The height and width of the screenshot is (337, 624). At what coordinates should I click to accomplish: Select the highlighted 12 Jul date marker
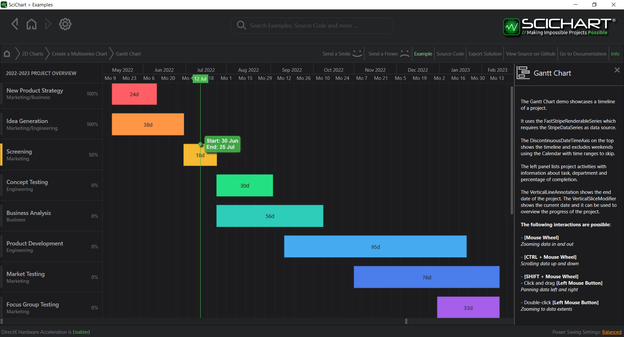coord(201,78)
